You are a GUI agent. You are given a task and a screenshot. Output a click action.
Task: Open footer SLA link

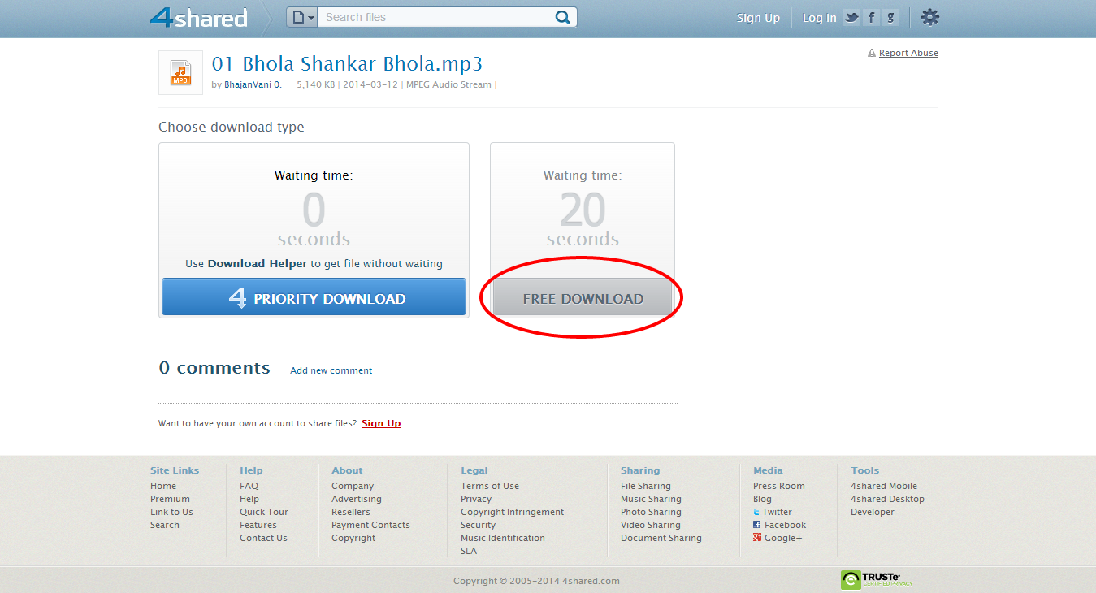pos(469,551)
